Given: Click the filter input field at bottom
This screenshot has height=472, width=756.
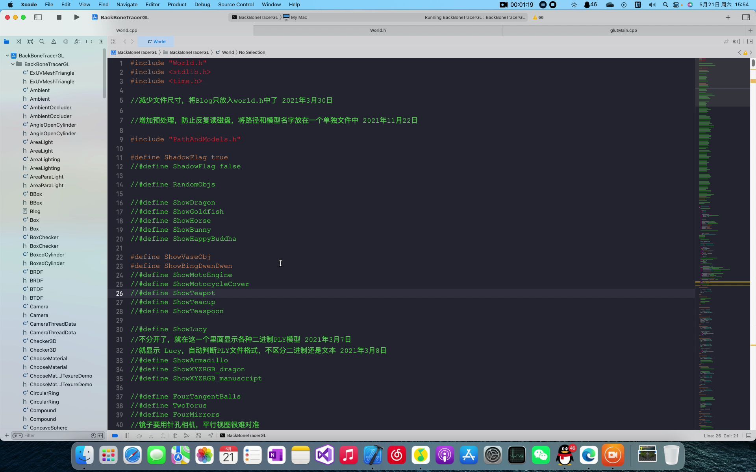Looking at the screenshot, I should [54, 435].
